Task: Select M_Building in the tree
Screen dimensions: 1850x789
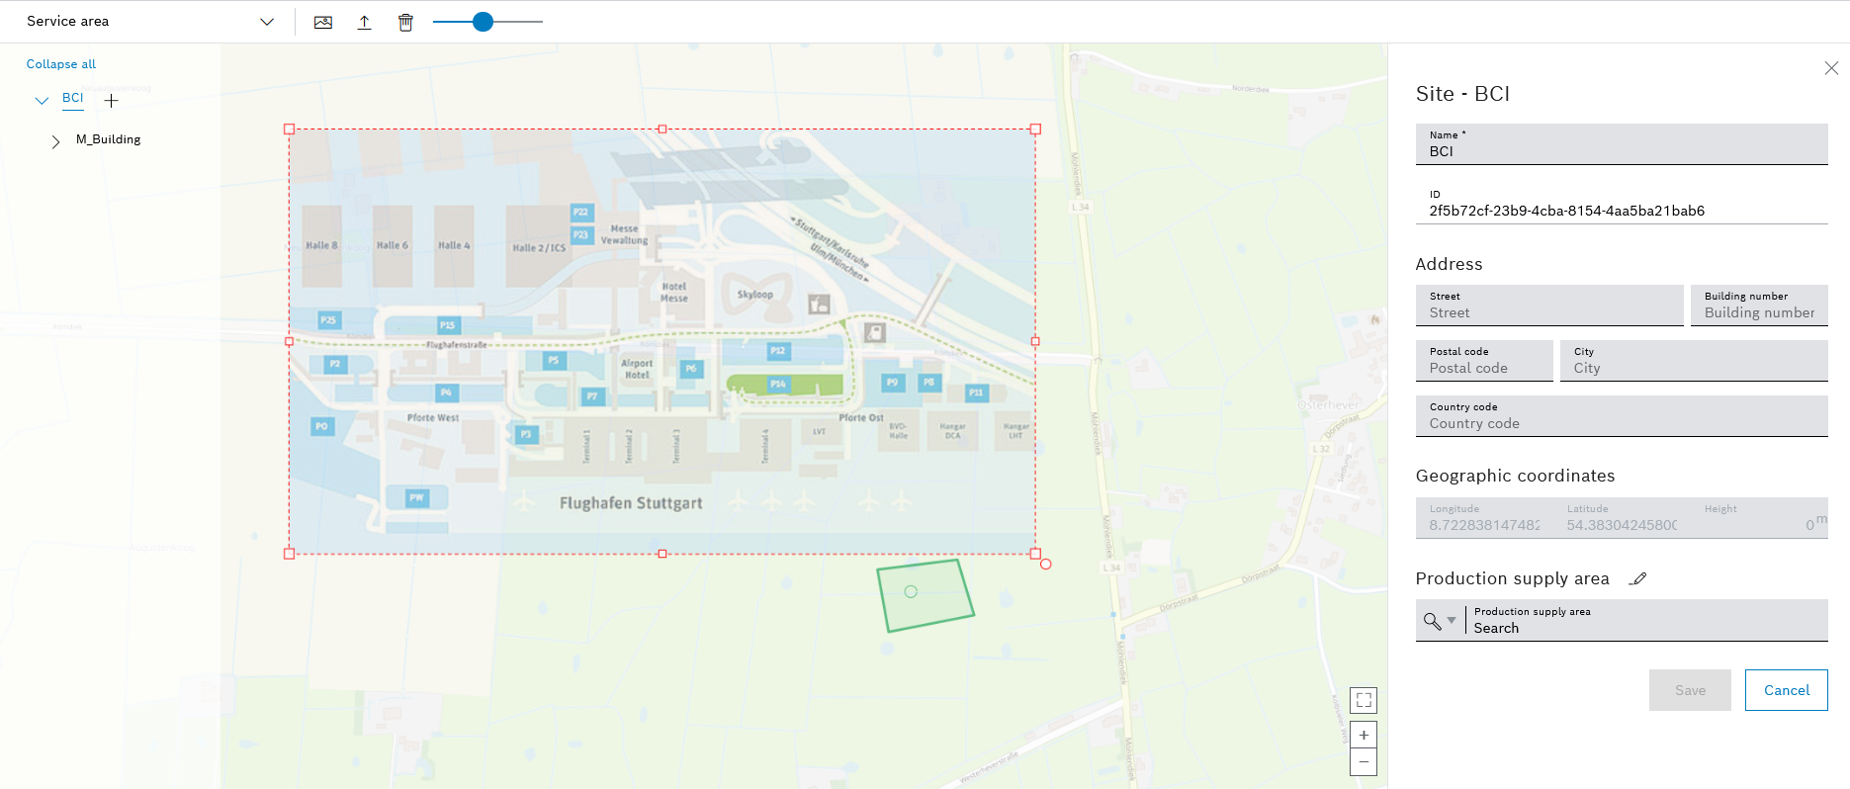Action: click(x=109, y=139)
